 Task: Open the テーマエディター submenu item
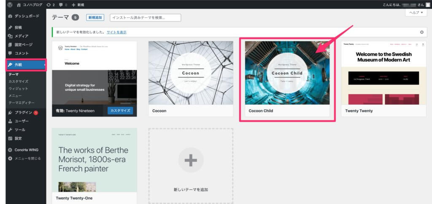pyautogui.click(x=22, y=103)
